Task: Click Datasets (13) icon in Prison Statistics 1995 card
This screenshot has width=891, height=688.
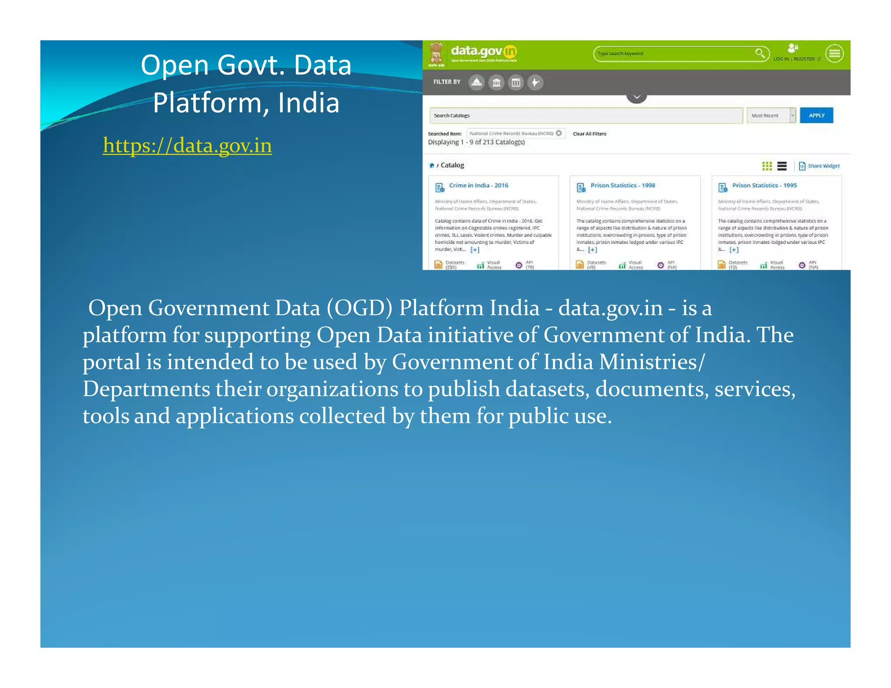Action: (721, 264)
